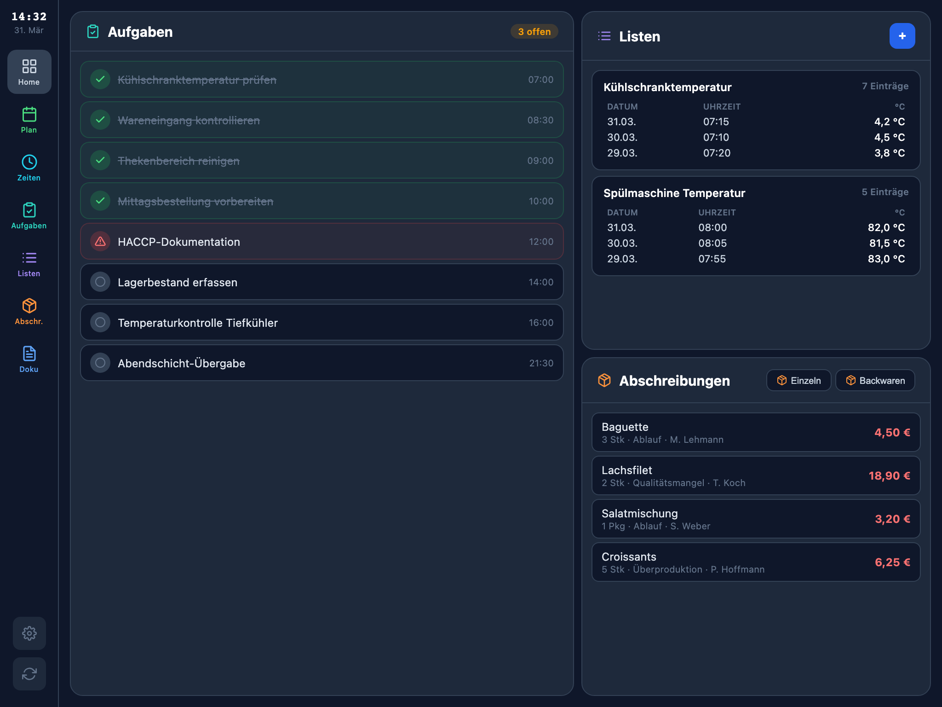942x707 pixels.
Task: Open the Doku document section
Action: point(29,358)
